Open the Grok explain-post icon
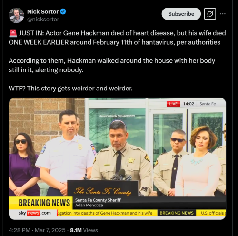Screen dimensions: 238x236 pyautogui.click(x=210, y=14)
